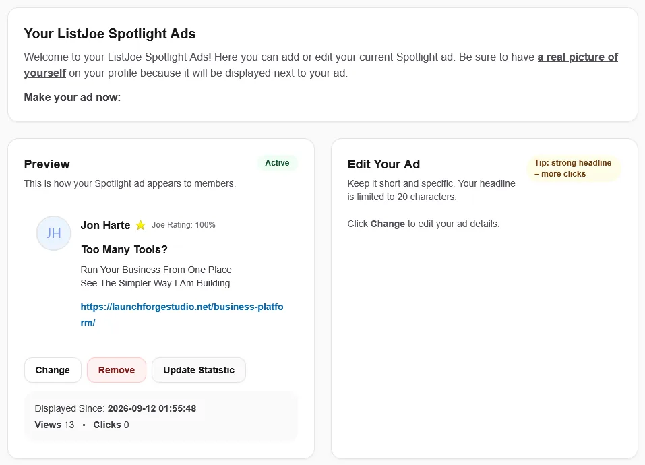Viewport: 645px width, 465px height.
Task: Click the date '2026-09-12 01:55:48'
Action: pos(152,408)
